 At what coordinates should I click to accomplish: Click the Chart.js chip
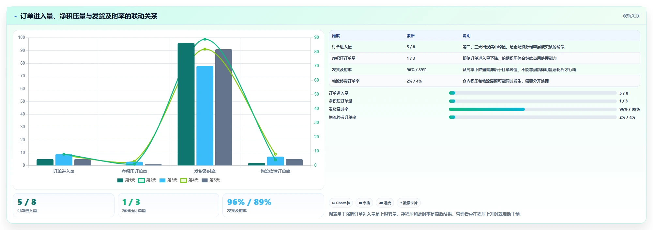pyautogui.click(x=341, y=203)
